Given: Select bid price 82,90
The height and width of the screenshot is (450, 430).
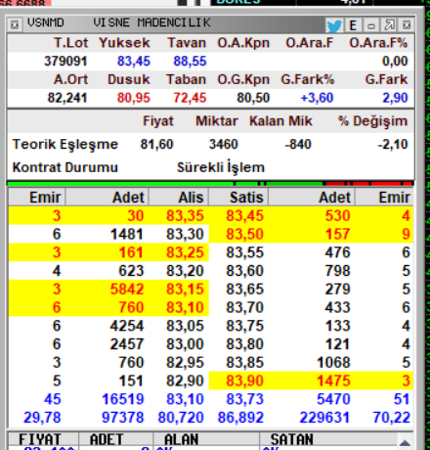Looking at the screenshot, I should [x=185, y=381].
